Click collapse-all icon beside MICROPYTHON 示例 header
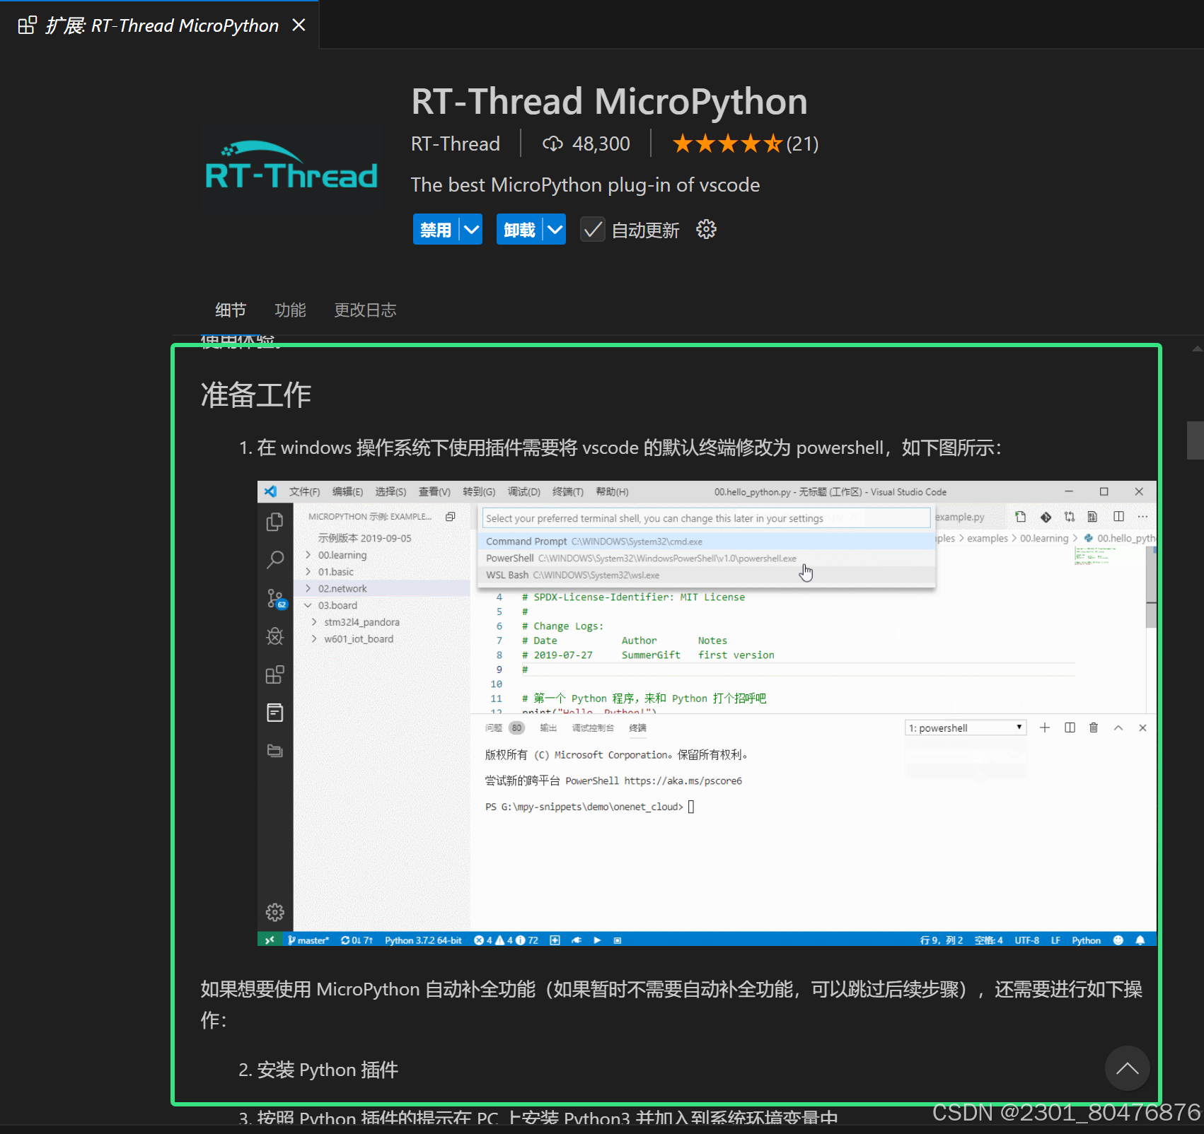1204x1134 pixels. 450,517
